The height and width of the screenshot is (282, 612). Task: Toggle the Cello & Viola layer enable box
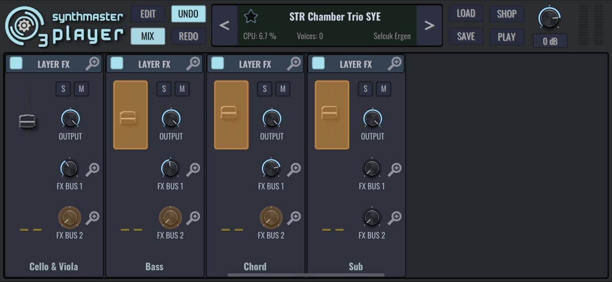[x=16, y=63]
